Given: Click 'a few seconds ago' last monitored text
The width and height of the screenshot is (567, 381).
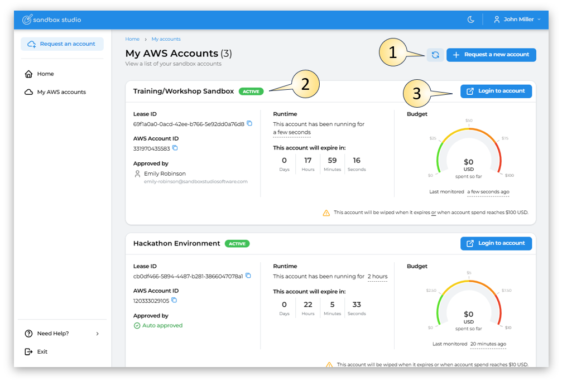Looking at the screenshot, I should click(x=488, y=192).
